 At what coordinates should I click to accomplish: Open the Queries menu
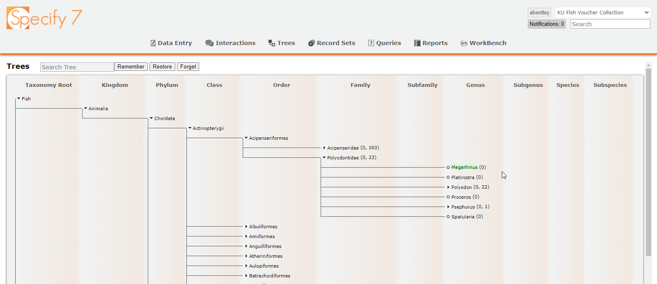385,43
